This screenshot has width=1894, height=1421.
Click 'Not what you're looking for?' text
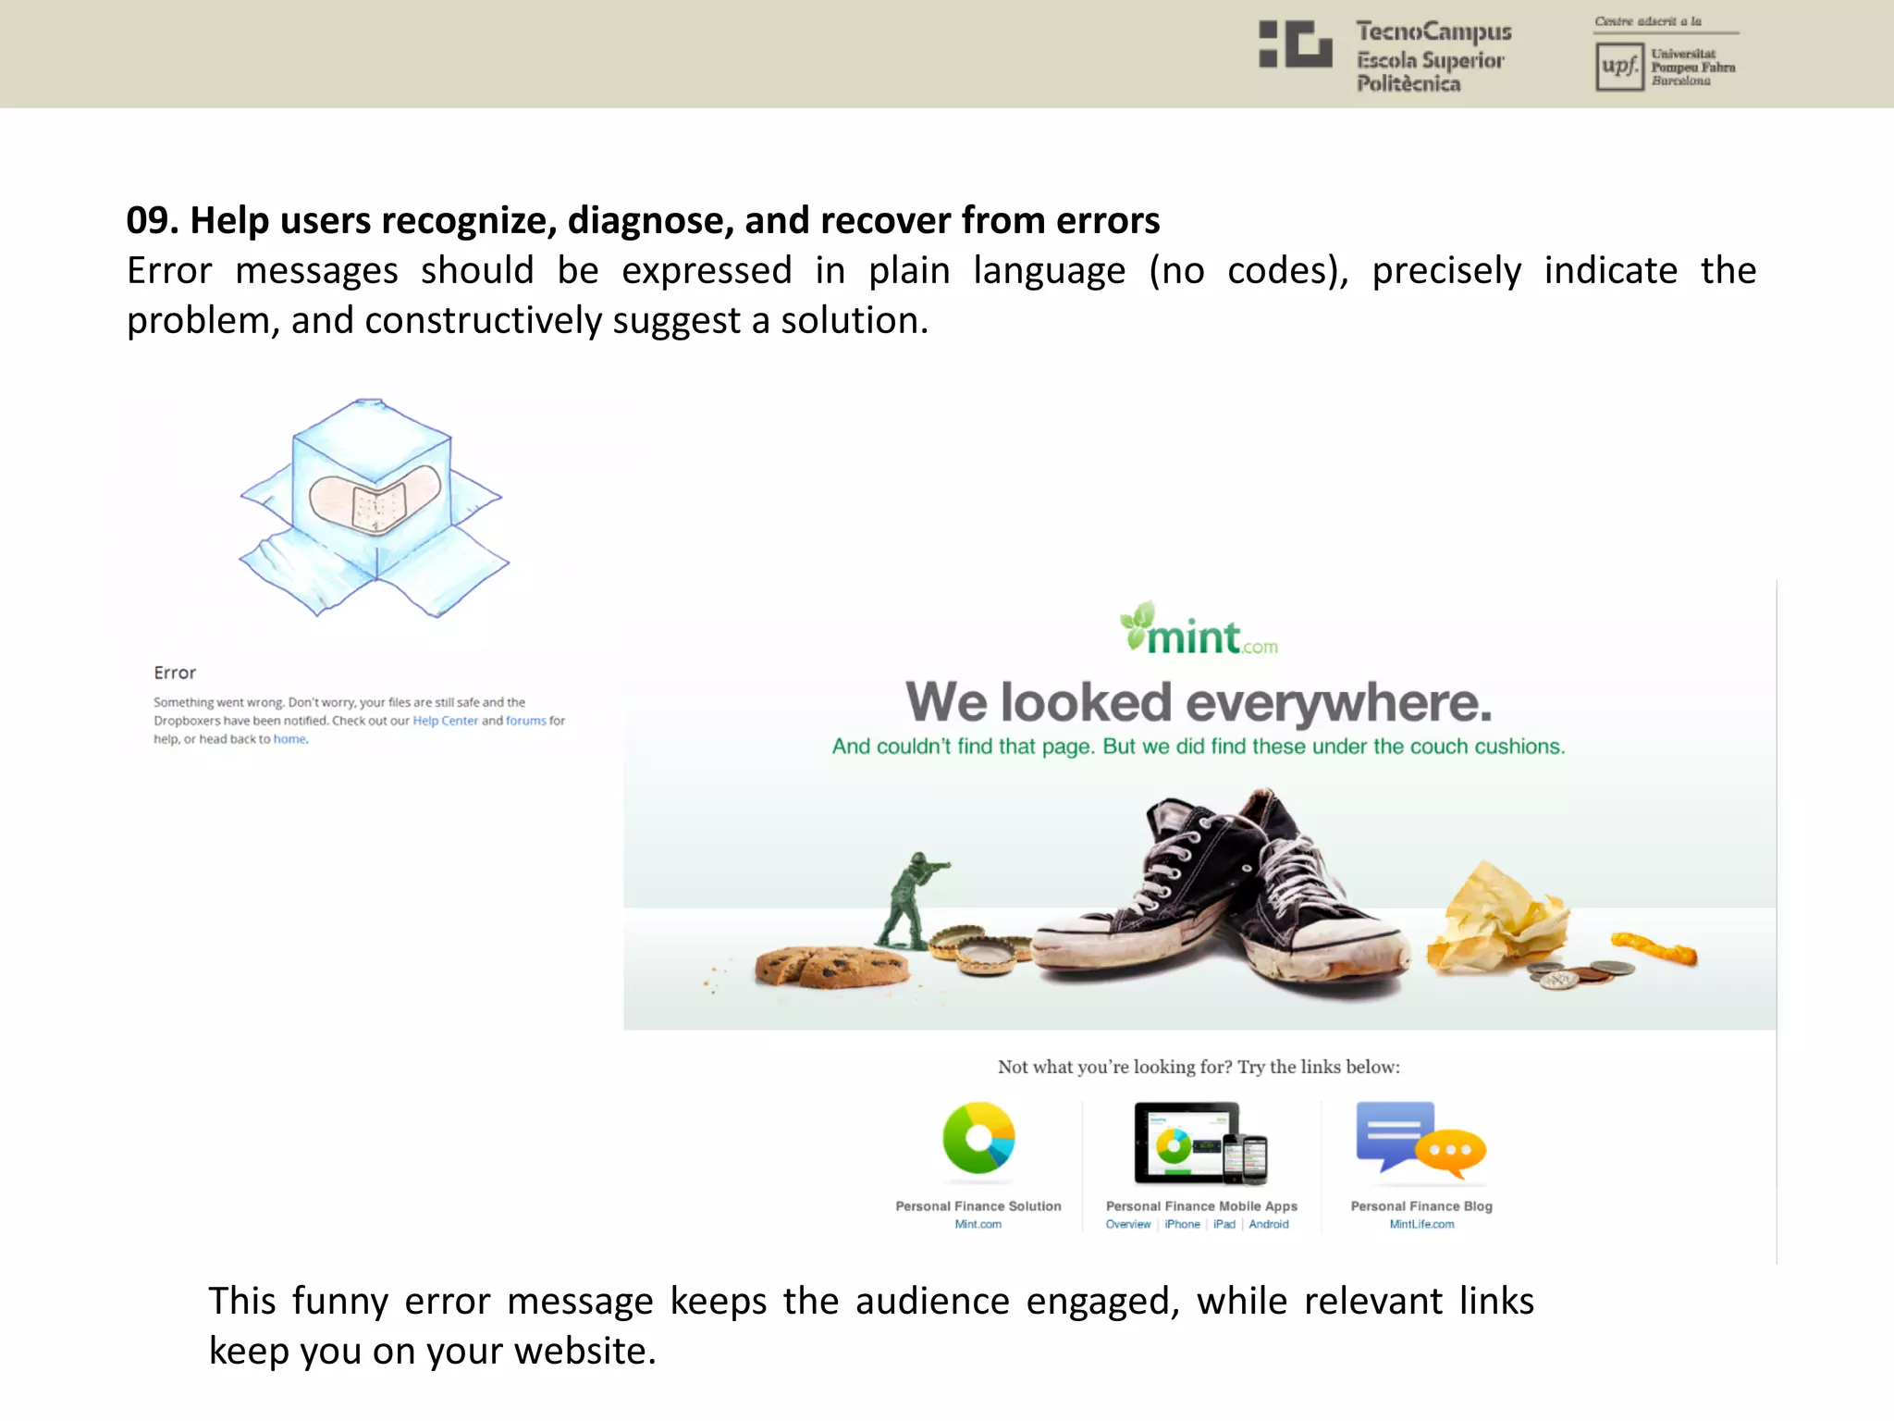[1199, 1067]
